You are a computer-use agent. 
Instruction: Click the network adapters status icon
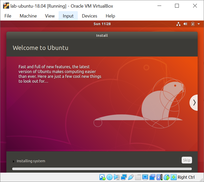pyautogui.click(x=124, y=177)
